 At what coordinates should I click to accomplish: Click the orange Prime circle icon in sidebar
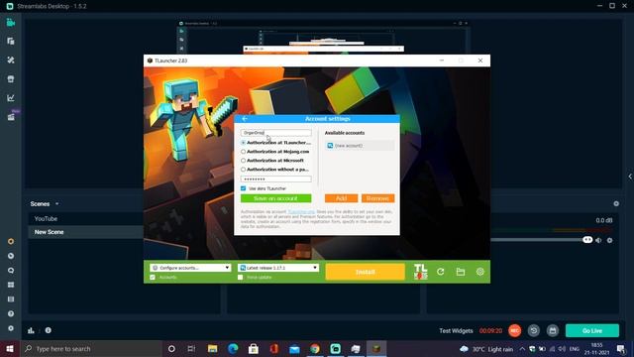(x=11, y=241)
